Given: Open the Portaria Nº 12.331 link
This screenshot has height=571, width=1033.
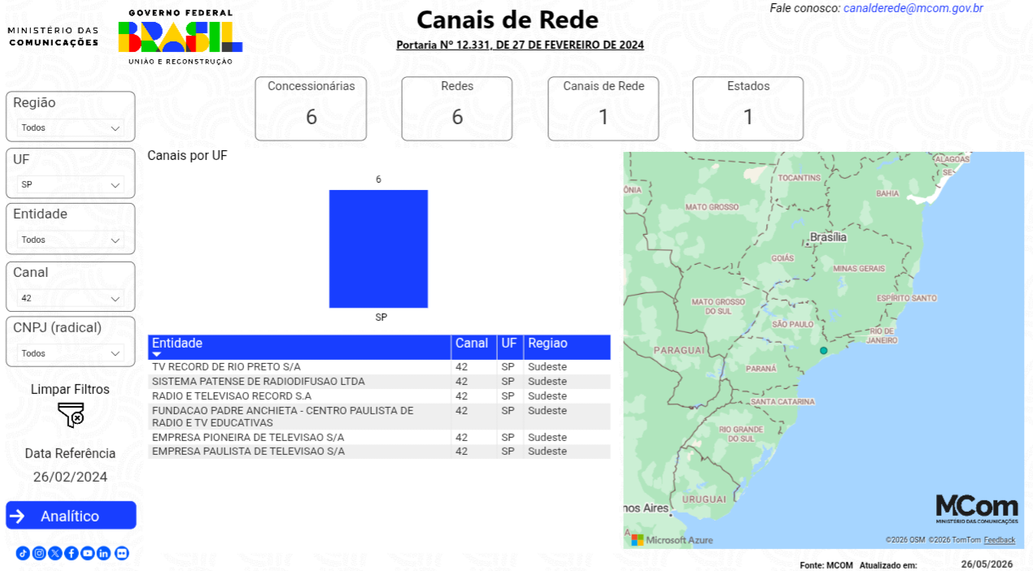Looking at the screenshot, I should pos(520,45).
